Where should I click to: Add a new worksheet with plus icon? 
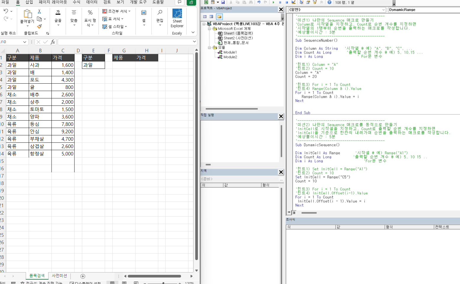(x=83, y=276)
